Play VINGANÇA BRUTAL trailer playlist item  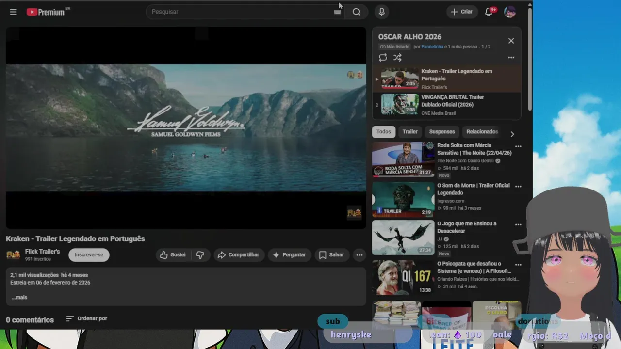pyautogui.click(x=446, y=105)
